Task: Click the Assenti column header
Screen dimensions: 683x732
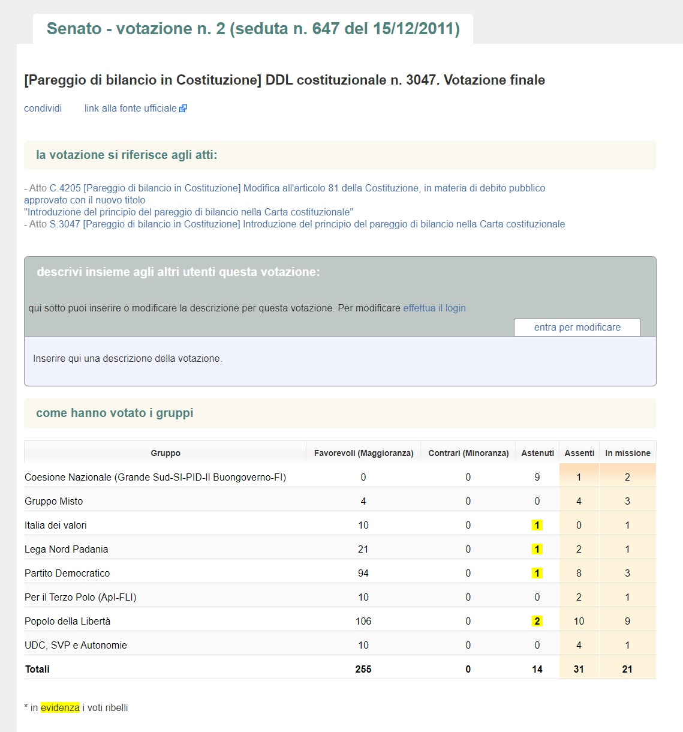Action: pyautogui.click(x=579, y=453)
